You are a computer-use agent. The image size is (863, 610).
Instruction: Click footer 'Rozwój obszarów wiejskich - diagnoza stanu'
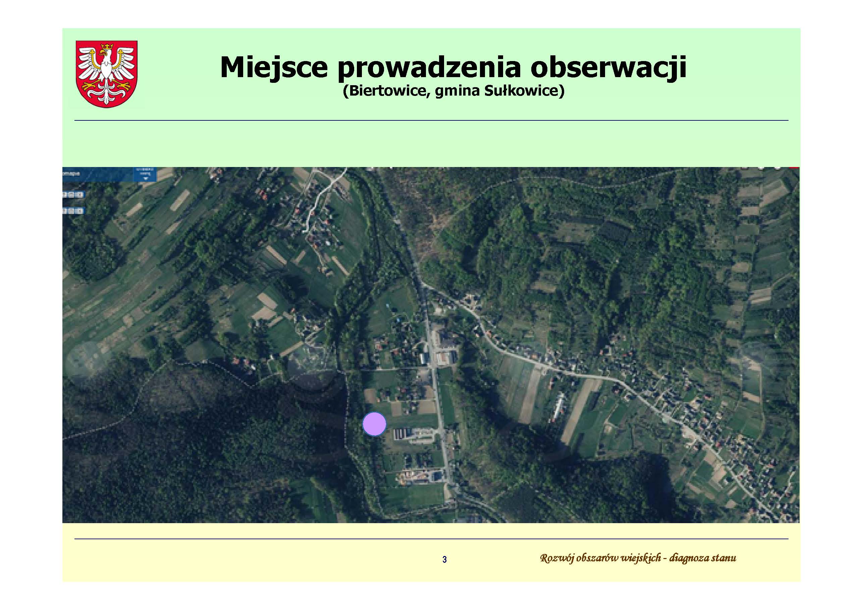(638, 558)
